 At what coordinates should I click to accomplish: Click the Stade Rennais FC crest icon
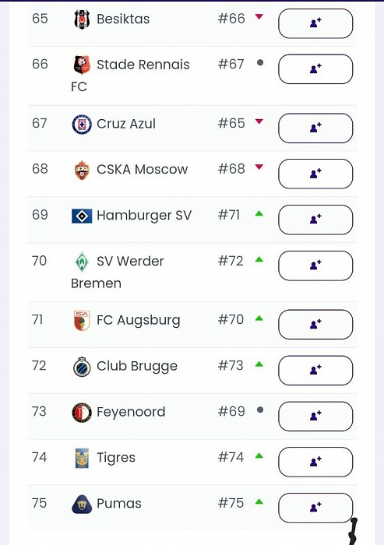82,65
